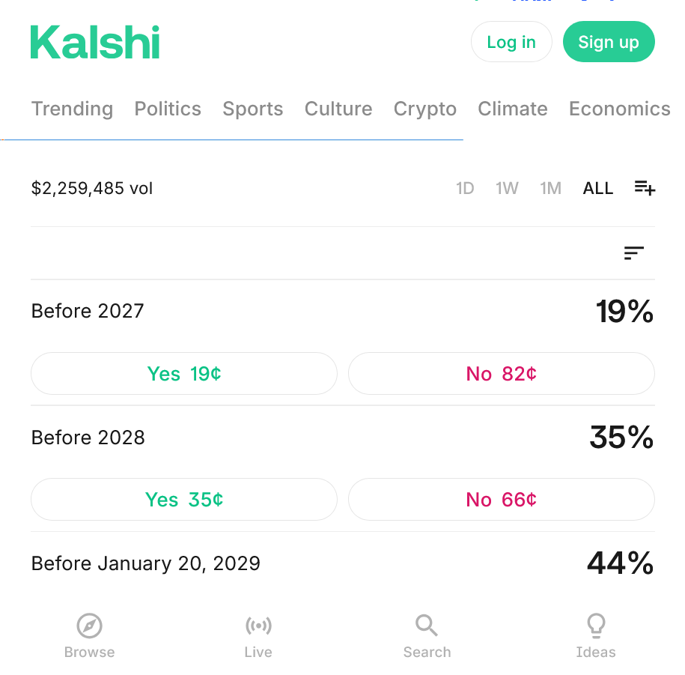Select the 1D time range
Screen dimensions: 685x675
click(x=465, y=188)
